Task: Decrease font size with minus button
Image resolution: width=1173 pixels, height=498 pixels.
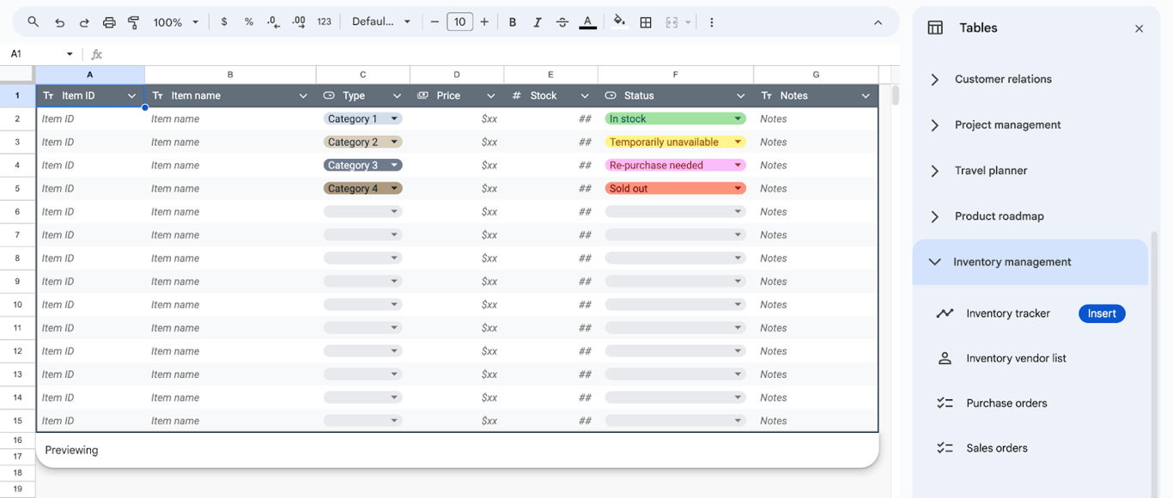Action: pyautogui.click(x=435, y=22)
